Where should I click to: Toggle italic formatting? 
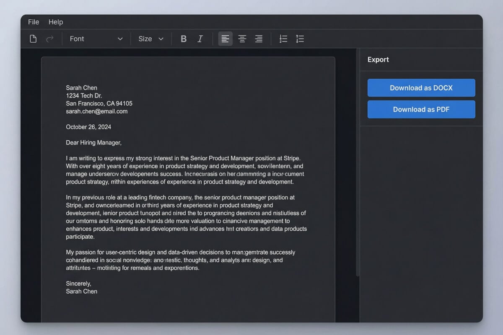click(x=200, y=39)
